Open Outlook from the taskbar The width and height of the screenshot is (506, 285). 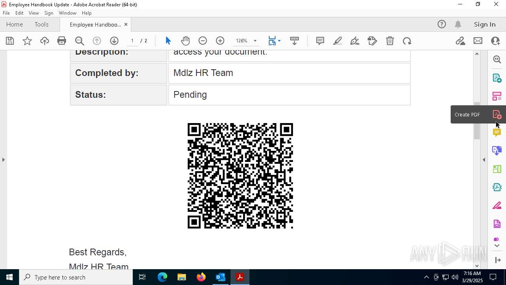(220, 277)
